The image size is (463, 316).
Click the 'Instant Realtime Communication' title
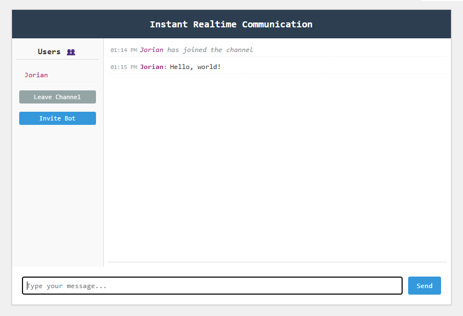click(231, 24)
